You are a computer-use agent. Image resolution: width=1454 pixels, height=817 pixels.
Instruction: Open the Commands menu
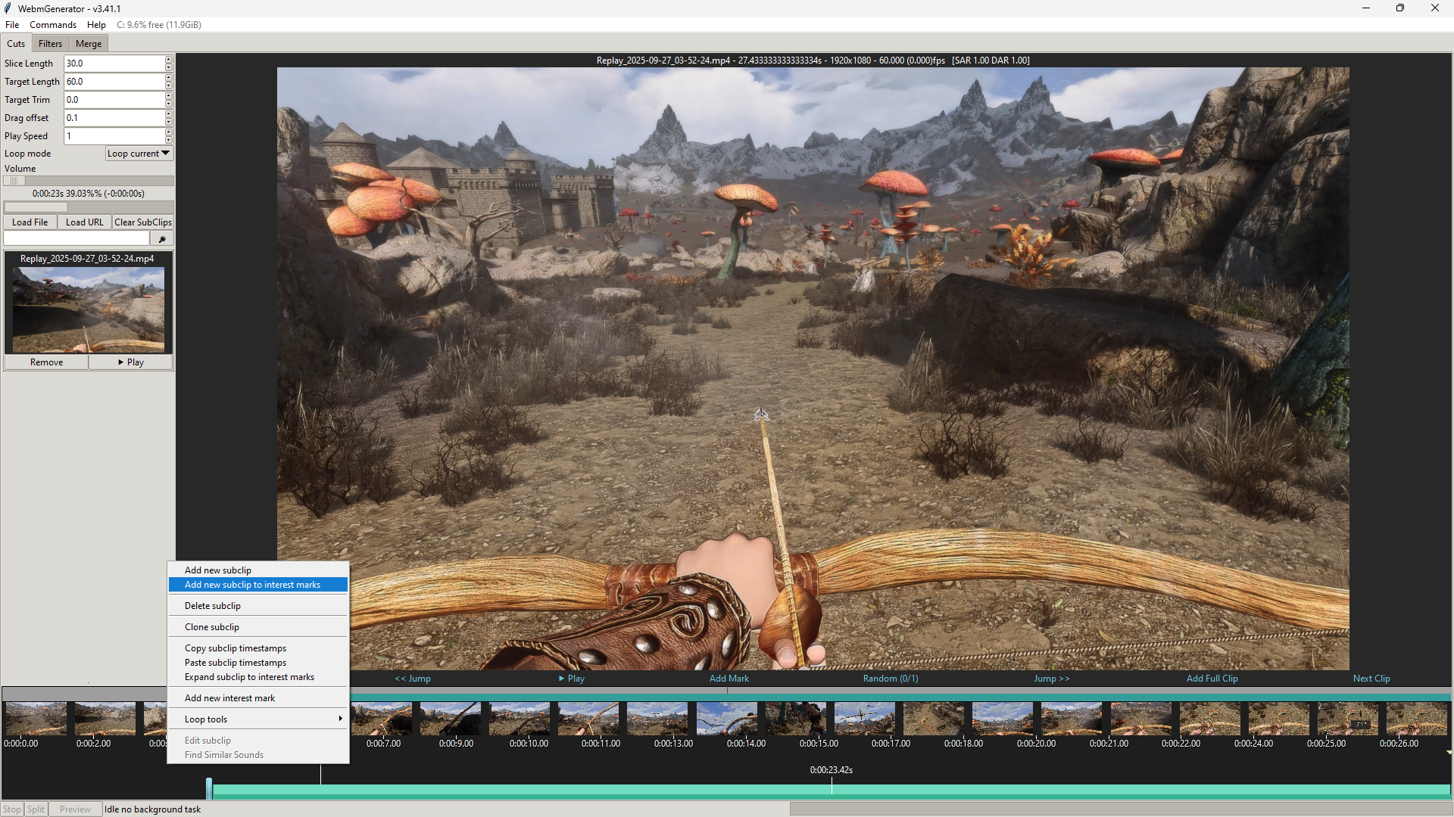[x=53, y=25]
